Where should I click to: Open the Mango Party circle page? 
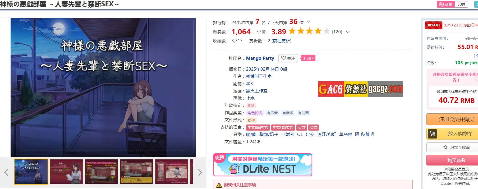point(260,58)
